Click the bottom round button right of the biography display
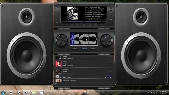The height and width of the screenshot is (95, 169). coord(111,18)
